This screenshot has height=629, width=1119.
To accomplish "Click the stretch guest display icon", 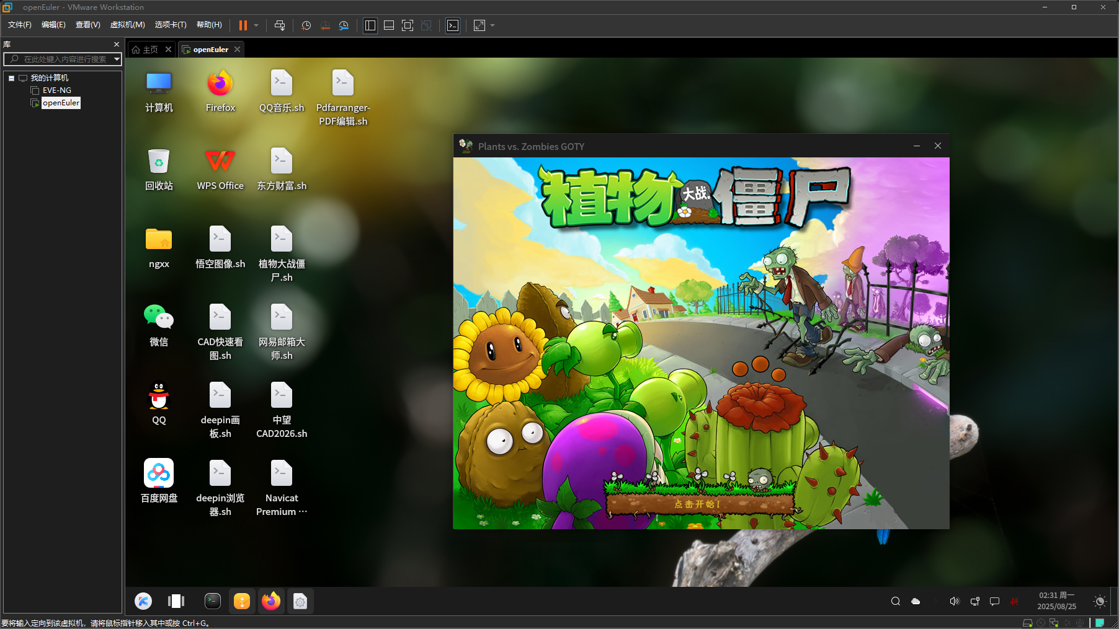I will click(479, 25).
